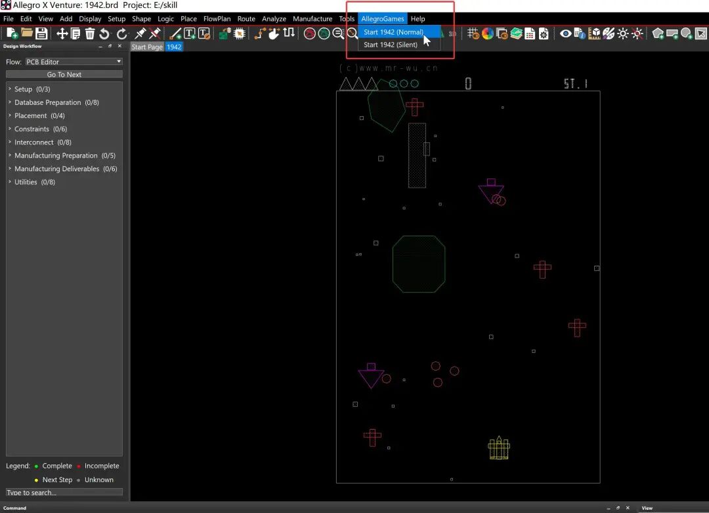Click the zoom out magnifier icon
Image resolution: width=709 pixels, height=513 pixels.
[x=338, y=33]
